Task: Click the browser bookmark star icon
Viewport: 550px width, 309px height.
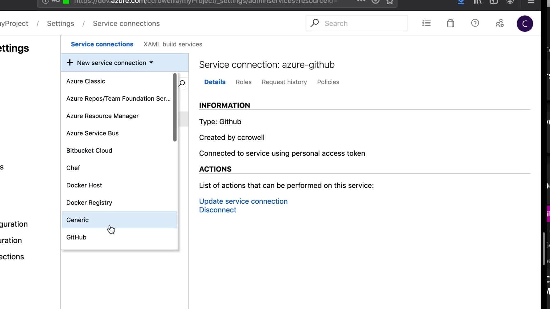Action: [x=390, y=2]
